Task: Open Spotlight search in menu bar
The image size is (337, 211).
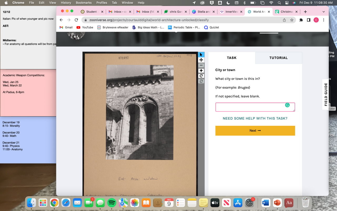Action: tap(279, 3)
